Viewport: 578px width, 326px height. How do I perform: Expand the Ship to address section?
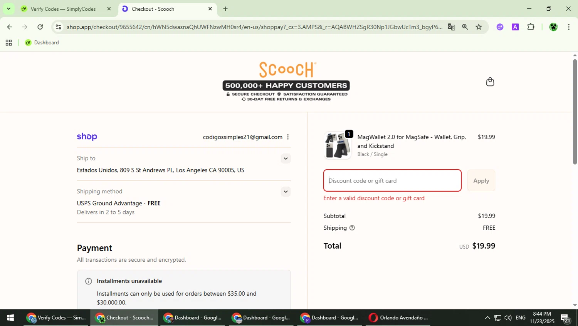tap(286, 159)
